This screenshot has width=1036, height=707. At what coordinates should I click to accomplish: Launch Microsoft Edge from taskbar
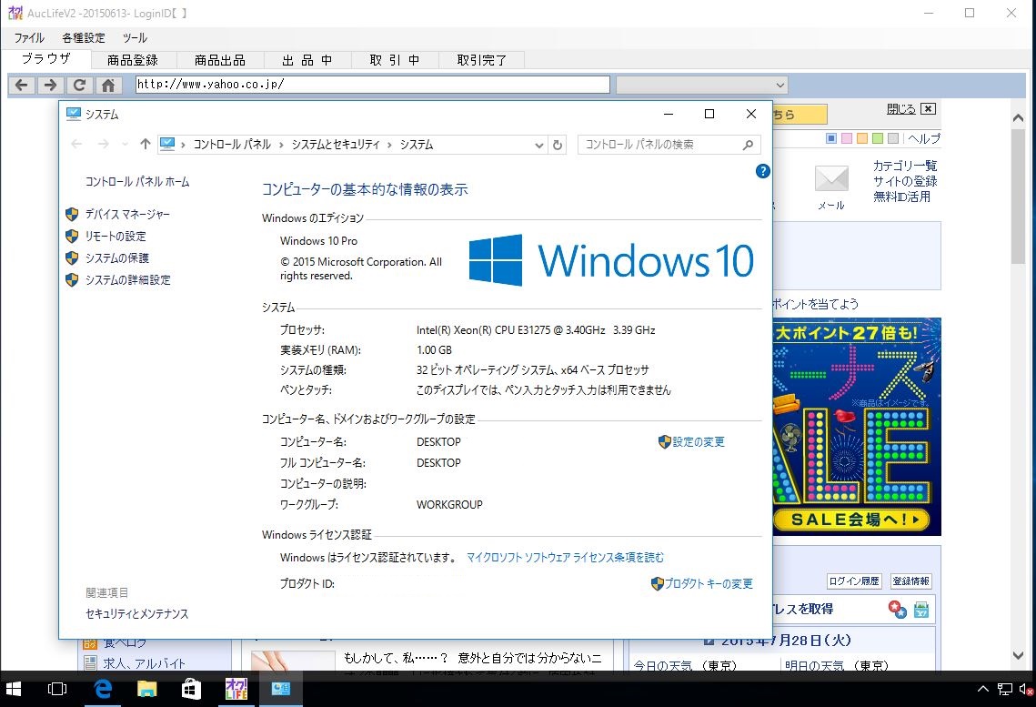pos(103,689)
